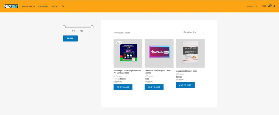The height and width of the screenshot is (115, 279).
Task: Open the All-Products menu item
Action: click(x=28, y=6)
